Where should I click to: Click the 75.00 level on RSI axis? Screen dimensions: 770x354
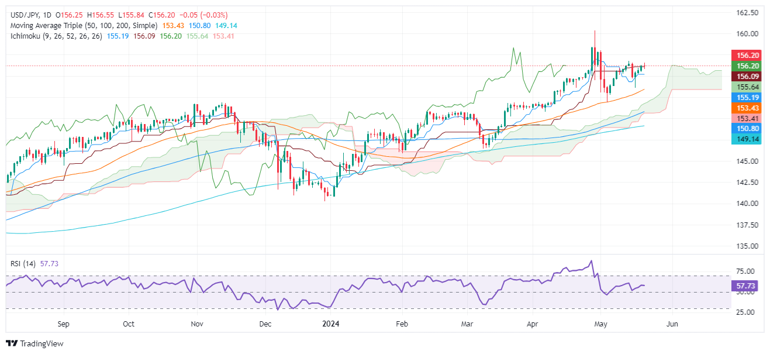click(x=747, y=271)
